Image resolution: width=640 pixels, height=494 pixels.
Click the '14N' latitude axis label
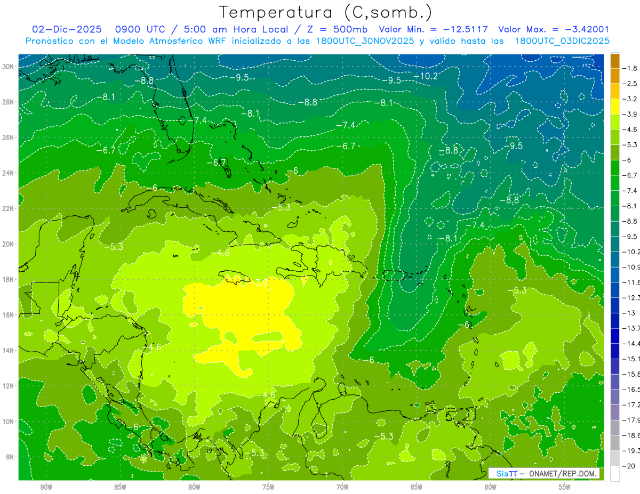[x=7, y=350]
